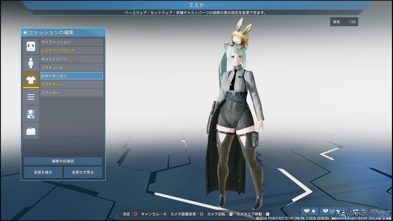The height and width of the screenshot is (221, 393).
Task: Click the circle confirm button icon
Action: point(135,214)
